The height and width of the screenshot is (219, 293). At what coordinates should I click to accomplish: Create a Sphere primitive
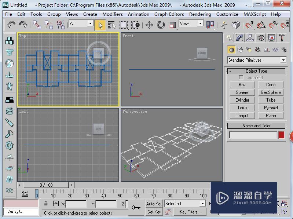242,92
